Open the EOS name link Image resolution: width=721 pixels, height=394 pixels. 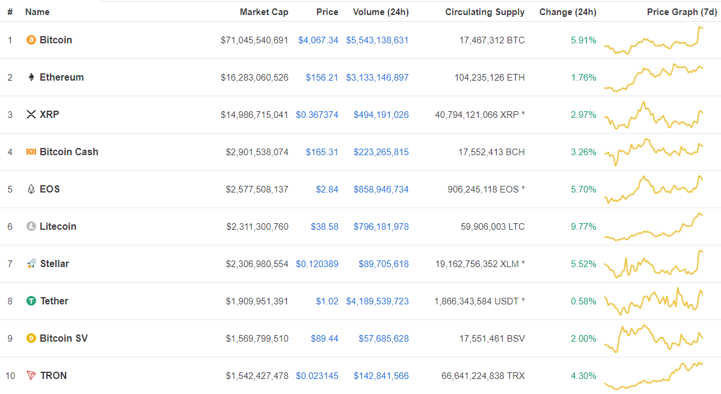pos(50,189)
